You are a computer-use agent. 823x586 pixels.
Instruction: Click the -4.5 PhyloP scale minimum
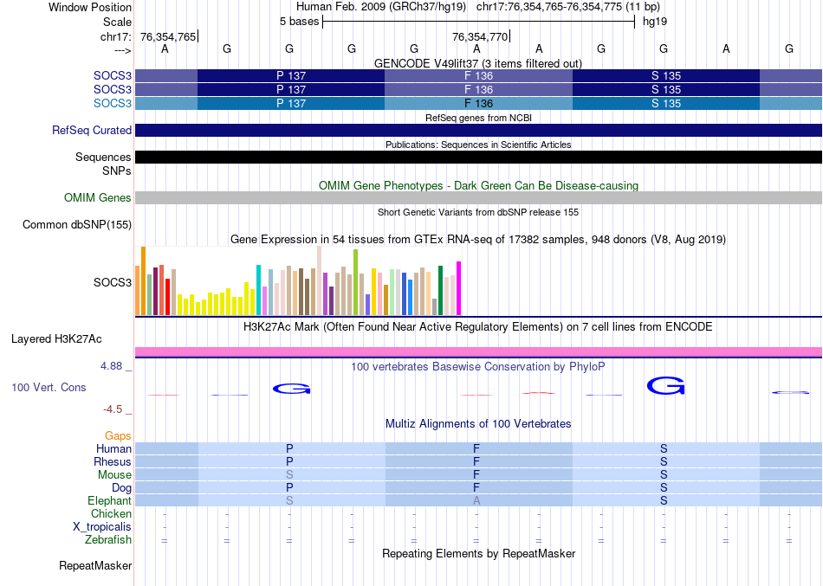(x=113, y=409)
